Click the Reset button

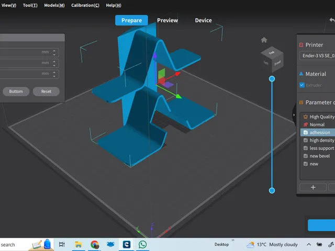tap(46, 92)
